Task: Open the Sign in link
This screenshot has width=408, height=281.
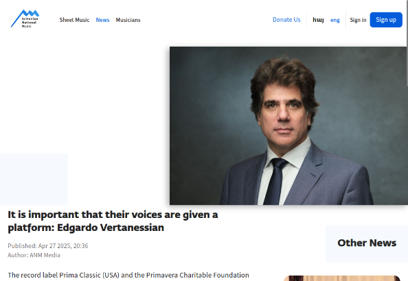Action: (358, 20)
